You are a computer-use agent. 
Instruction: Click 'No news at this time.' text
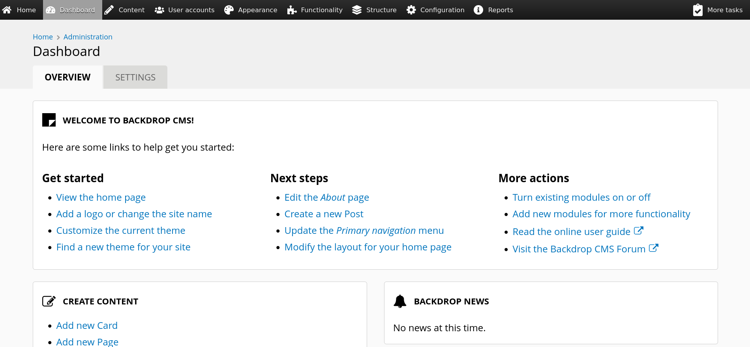440,328
